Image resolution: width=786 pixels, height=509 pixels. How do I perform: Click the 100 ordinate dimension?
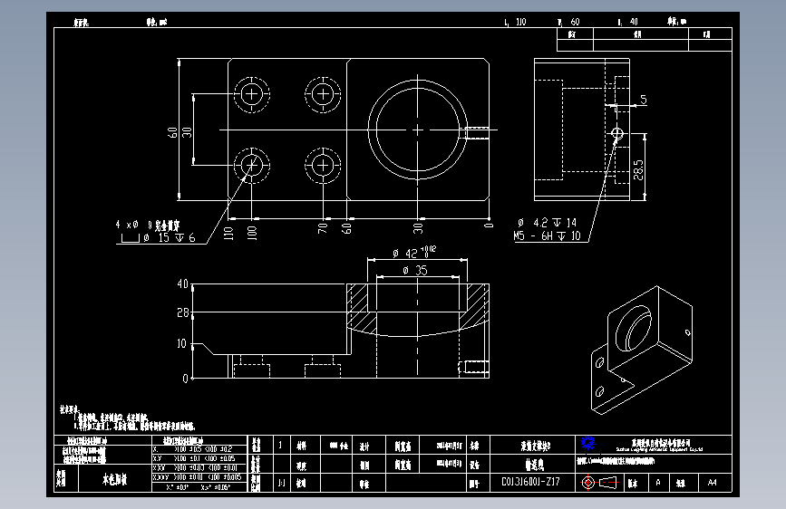tap(252, 233)
